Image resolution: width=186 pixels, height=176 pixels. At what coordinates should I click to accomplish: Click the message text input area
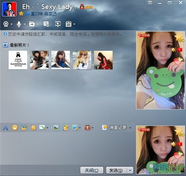[x=68, y=148]
